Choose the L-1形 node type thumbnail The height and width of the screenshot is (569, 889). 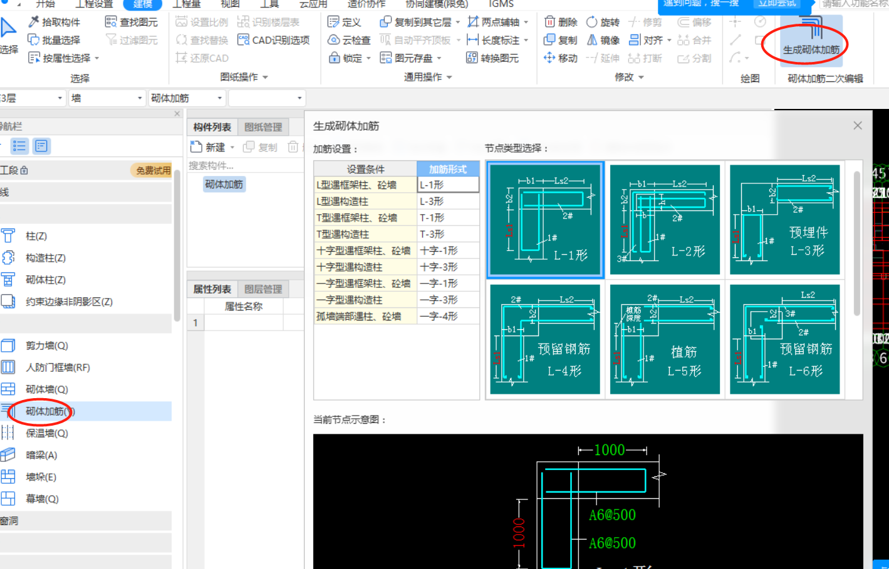coord(545,220)
